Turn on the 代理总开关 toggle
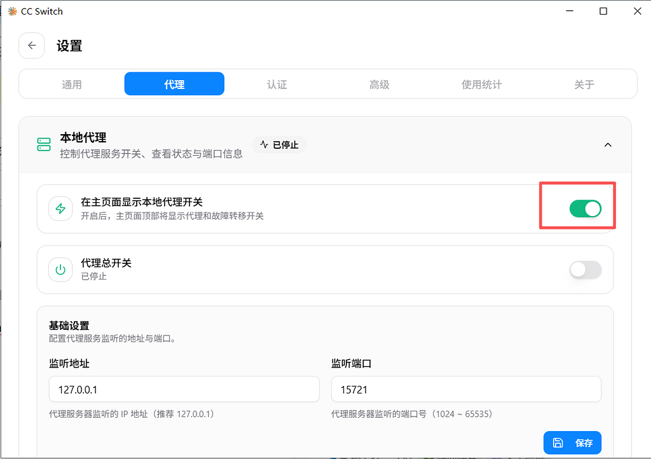This screenshot has height=459, width=651. [x=586, y=270]
